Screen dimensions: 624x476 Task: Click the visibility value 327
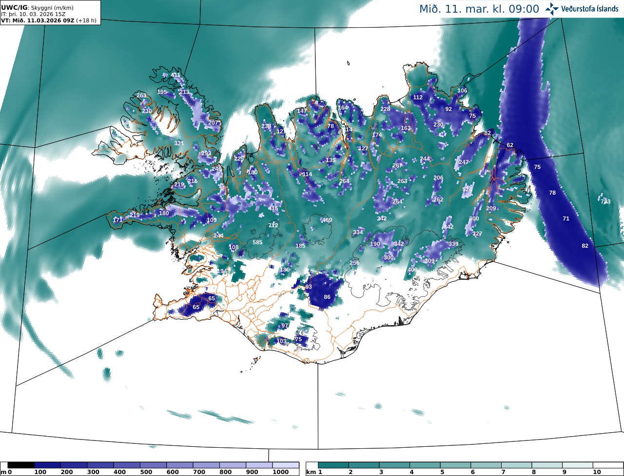click(477, 234)
